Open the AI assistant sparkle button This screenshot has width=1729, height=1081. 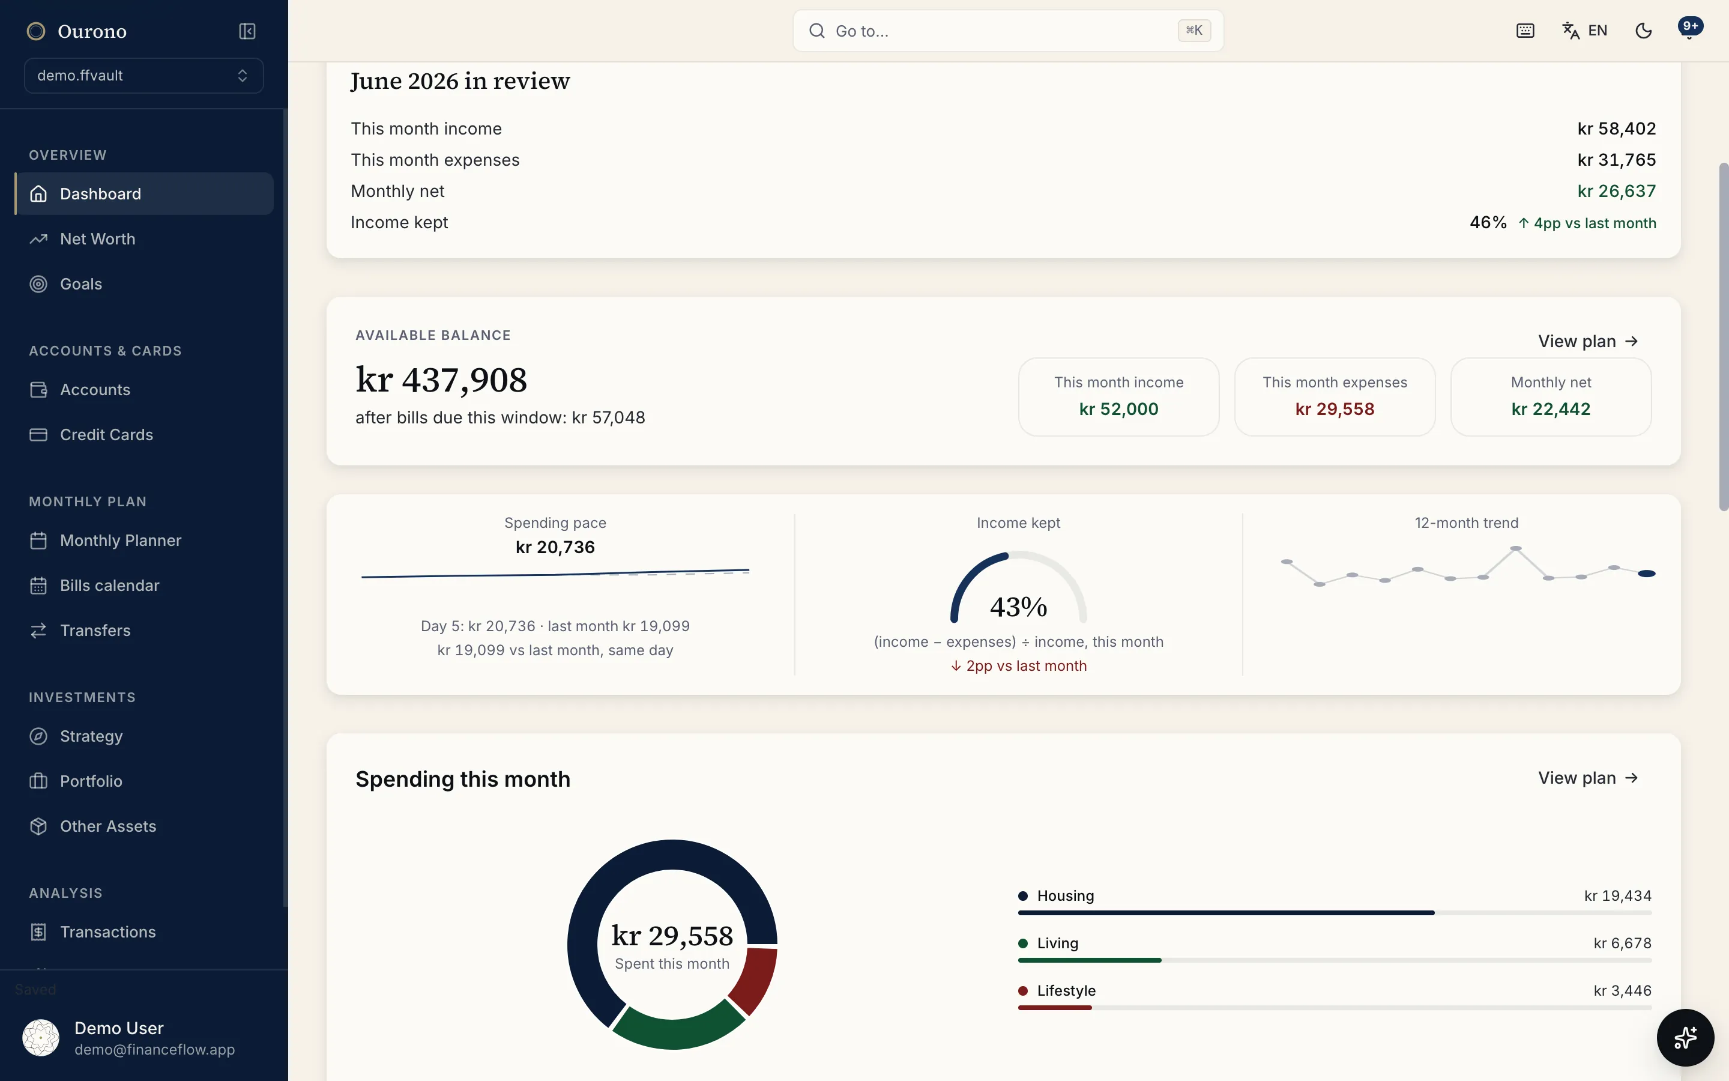point(1685,1037)
